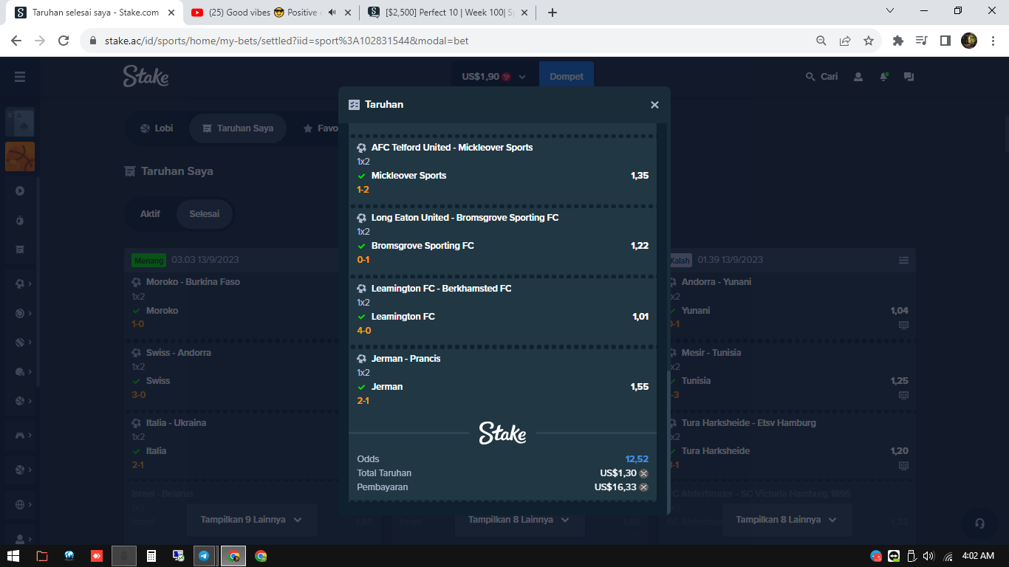Open the Jerman - Prancis match
The height and width of the screenshot is (567, 1009).
406,359
